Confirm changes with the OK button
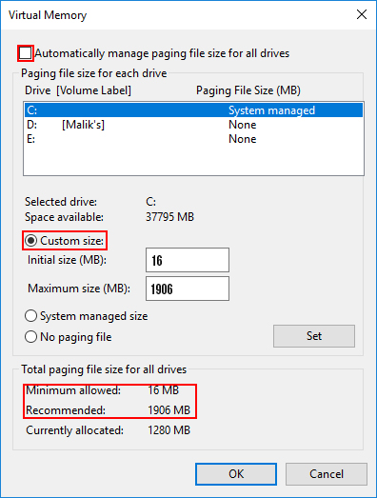This screenshot has width=377, height=498. 236,474
